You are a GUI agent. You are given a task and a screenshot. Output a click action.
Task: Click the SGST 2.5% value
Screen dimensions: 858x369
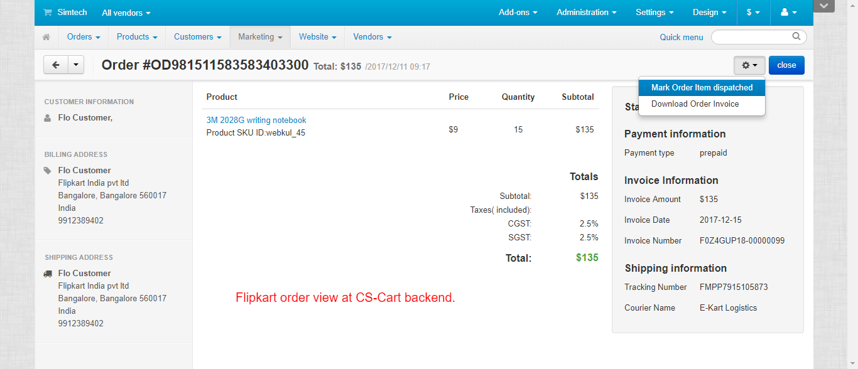click(x=589, y=238)
